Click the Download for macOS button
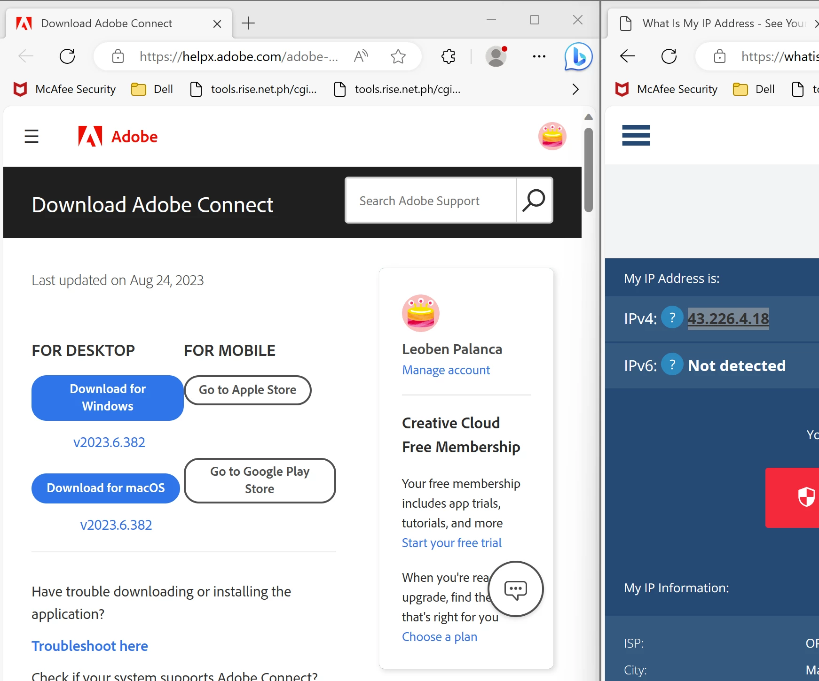The height and width of the screenshot is (681, 819). tap(106, 488)
